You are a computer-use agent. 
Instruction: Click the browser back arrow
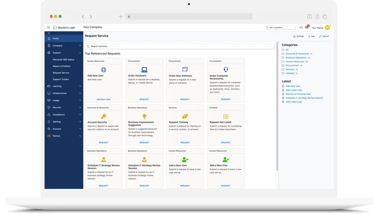83,17
